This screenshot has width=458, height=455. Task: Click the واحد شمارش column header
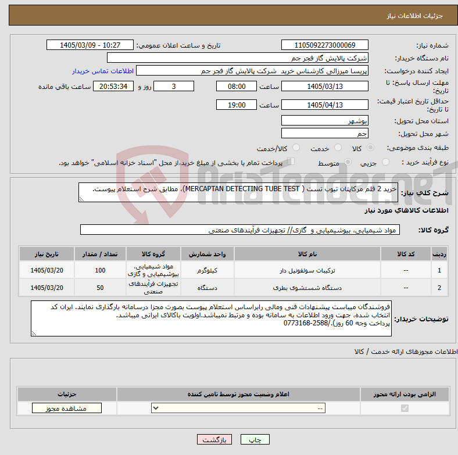pyautogui.click(x=207, y=254)
